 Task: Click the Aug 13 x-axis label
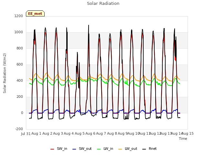(166, 133)
